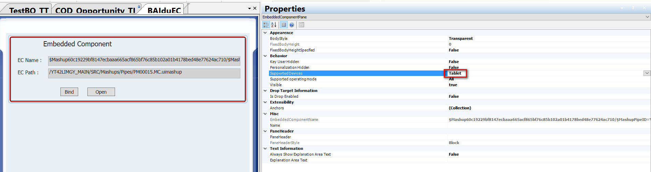The image size is (651, 172).
Task: Collapse the PaneHeader category
Action: click(265, 131)
